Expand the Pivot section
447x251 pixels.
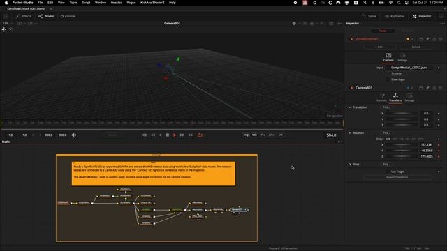point(350,165)
